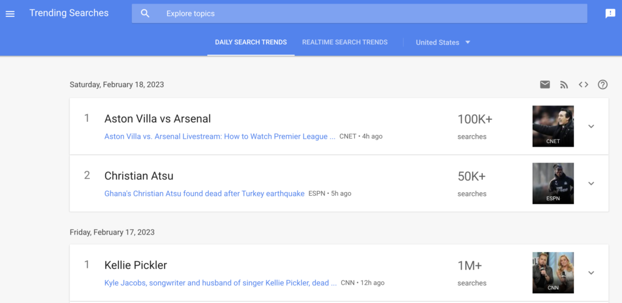This screenshot has width=622, height=303.
Task: Click the search magnifier icon
Action: 145,13
